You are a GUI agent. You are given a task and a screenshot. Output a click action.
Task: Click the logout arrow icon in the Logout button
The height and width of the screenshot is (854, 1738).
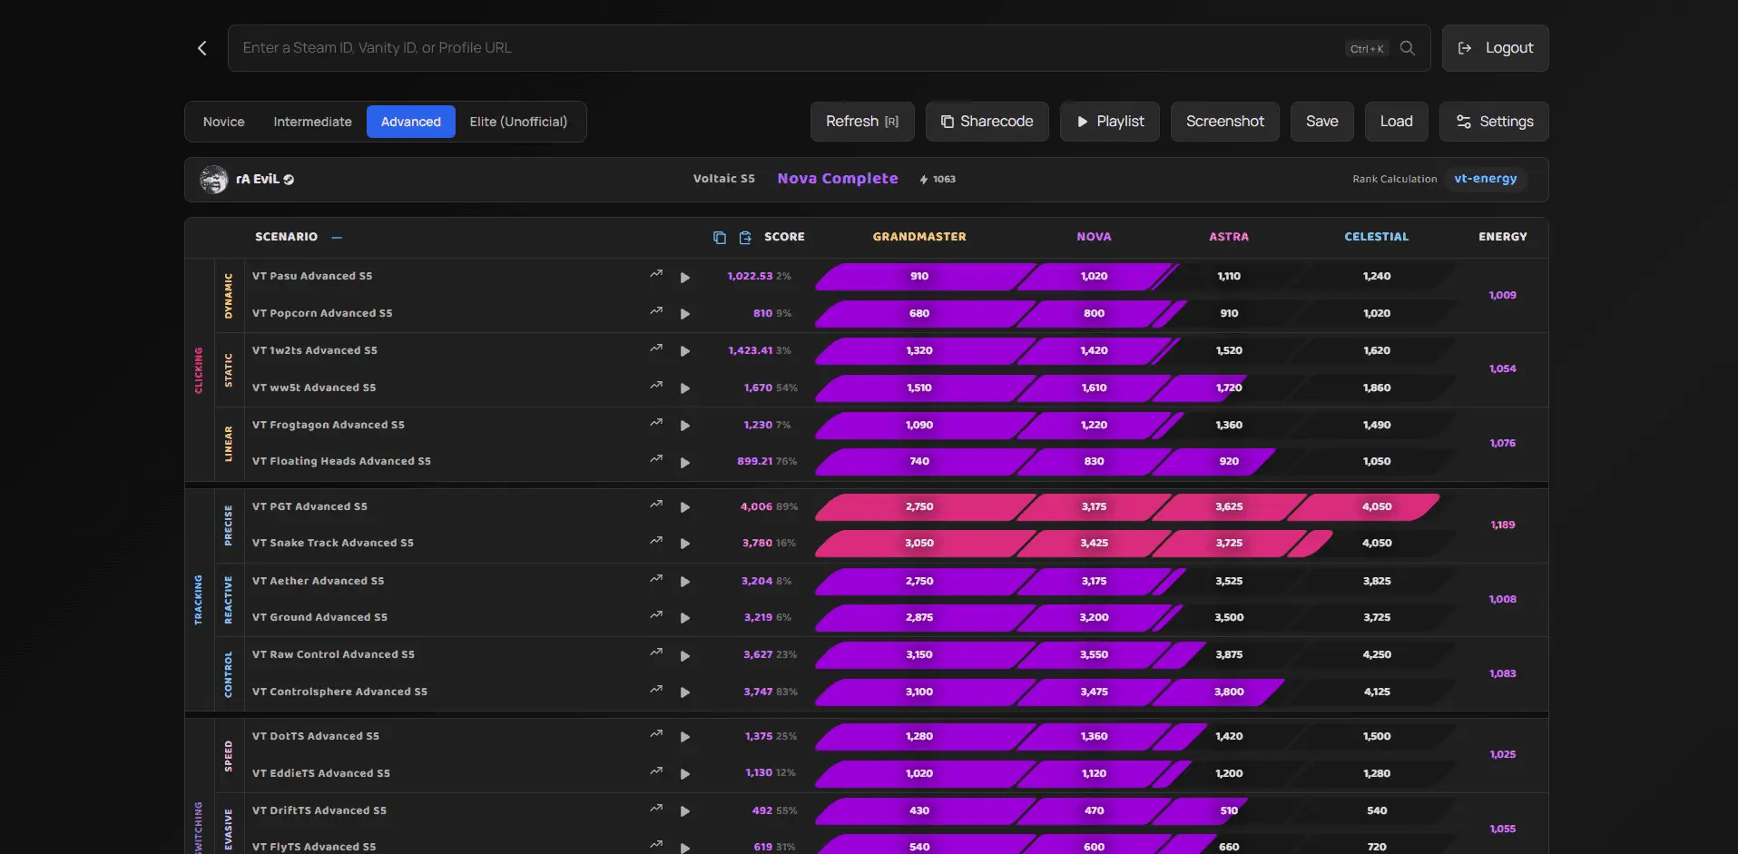tap(1464, 47)
